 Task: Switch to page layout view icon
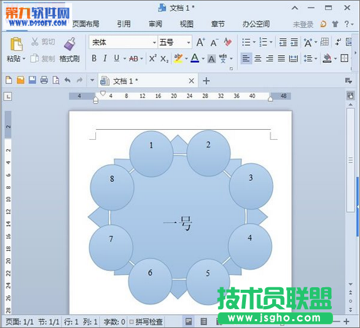pos(189,322)
